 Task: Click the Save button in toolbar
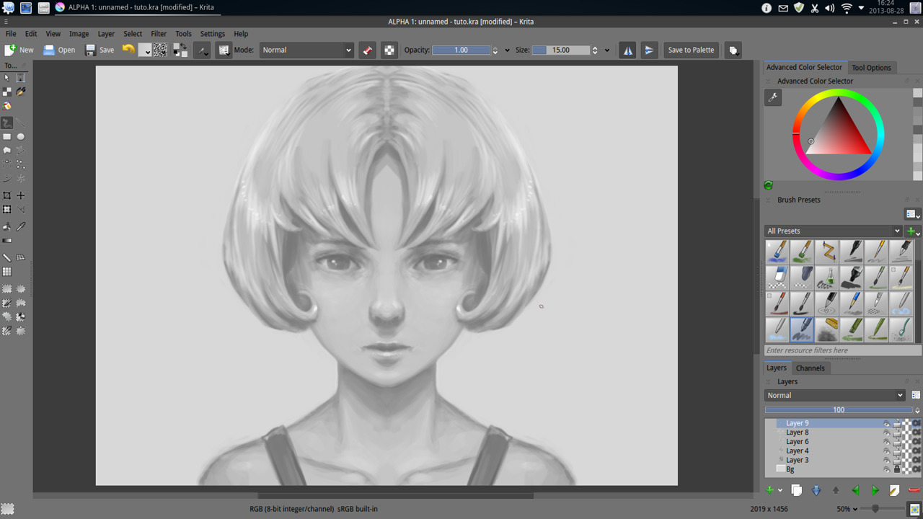[100, 50]
